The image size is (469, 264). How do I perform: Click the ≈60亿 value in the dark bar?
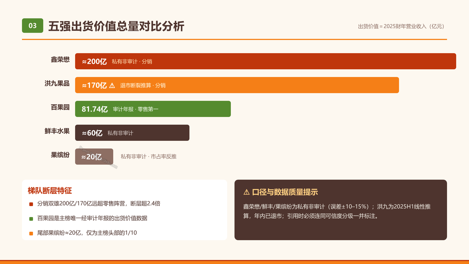click(x=92, y=133)
